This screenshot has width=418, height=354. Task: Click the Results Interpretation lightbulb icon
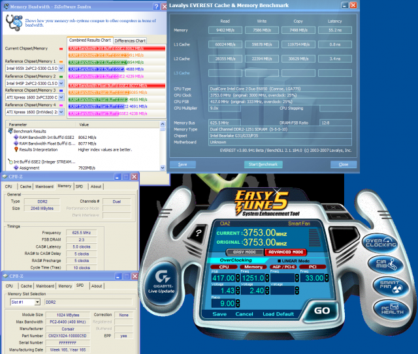click(x=16, y=149)
